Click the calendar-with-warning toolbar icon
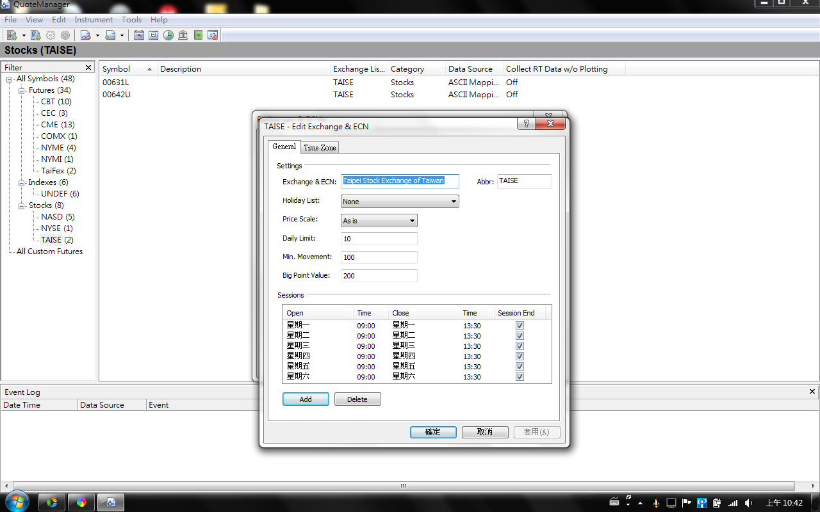 coord(213,35)
